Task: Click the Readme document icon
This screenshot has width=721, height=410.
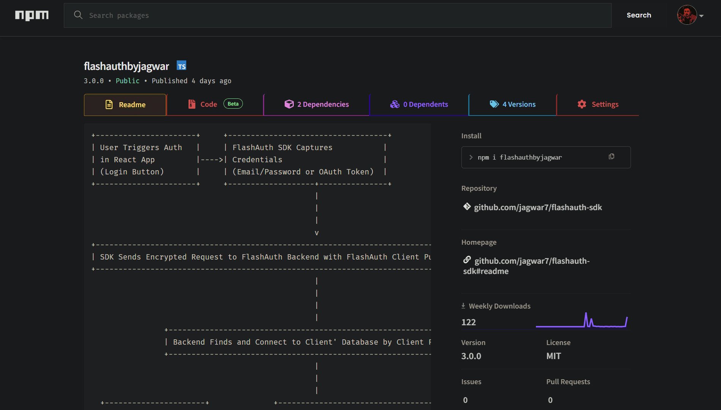Action: tap(109, 104)
